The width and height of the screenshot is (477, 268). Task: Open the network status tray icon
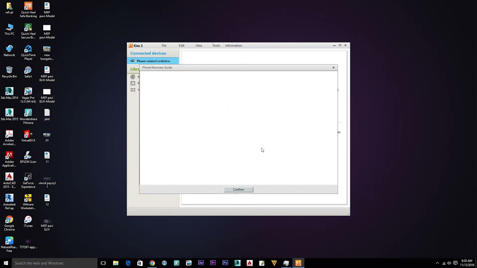point(443,263)
